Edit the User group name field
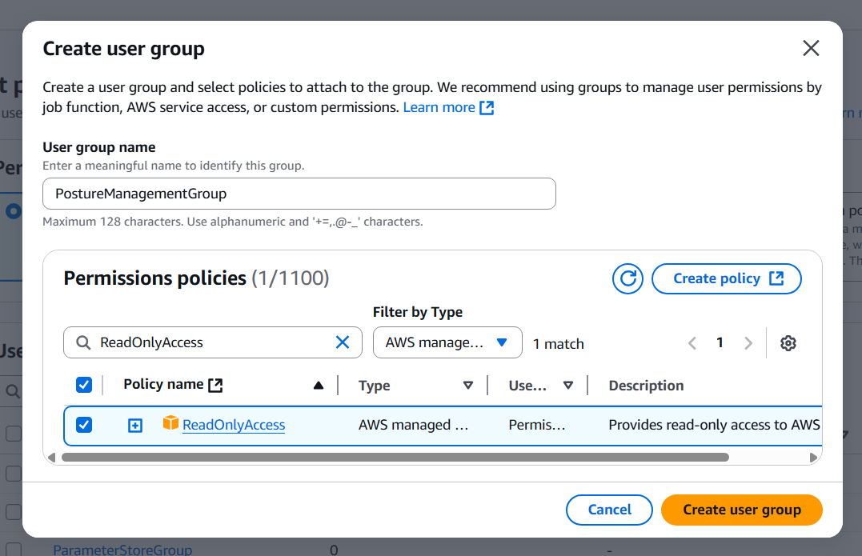Screen dimensions: 862x556 point(299,194)
